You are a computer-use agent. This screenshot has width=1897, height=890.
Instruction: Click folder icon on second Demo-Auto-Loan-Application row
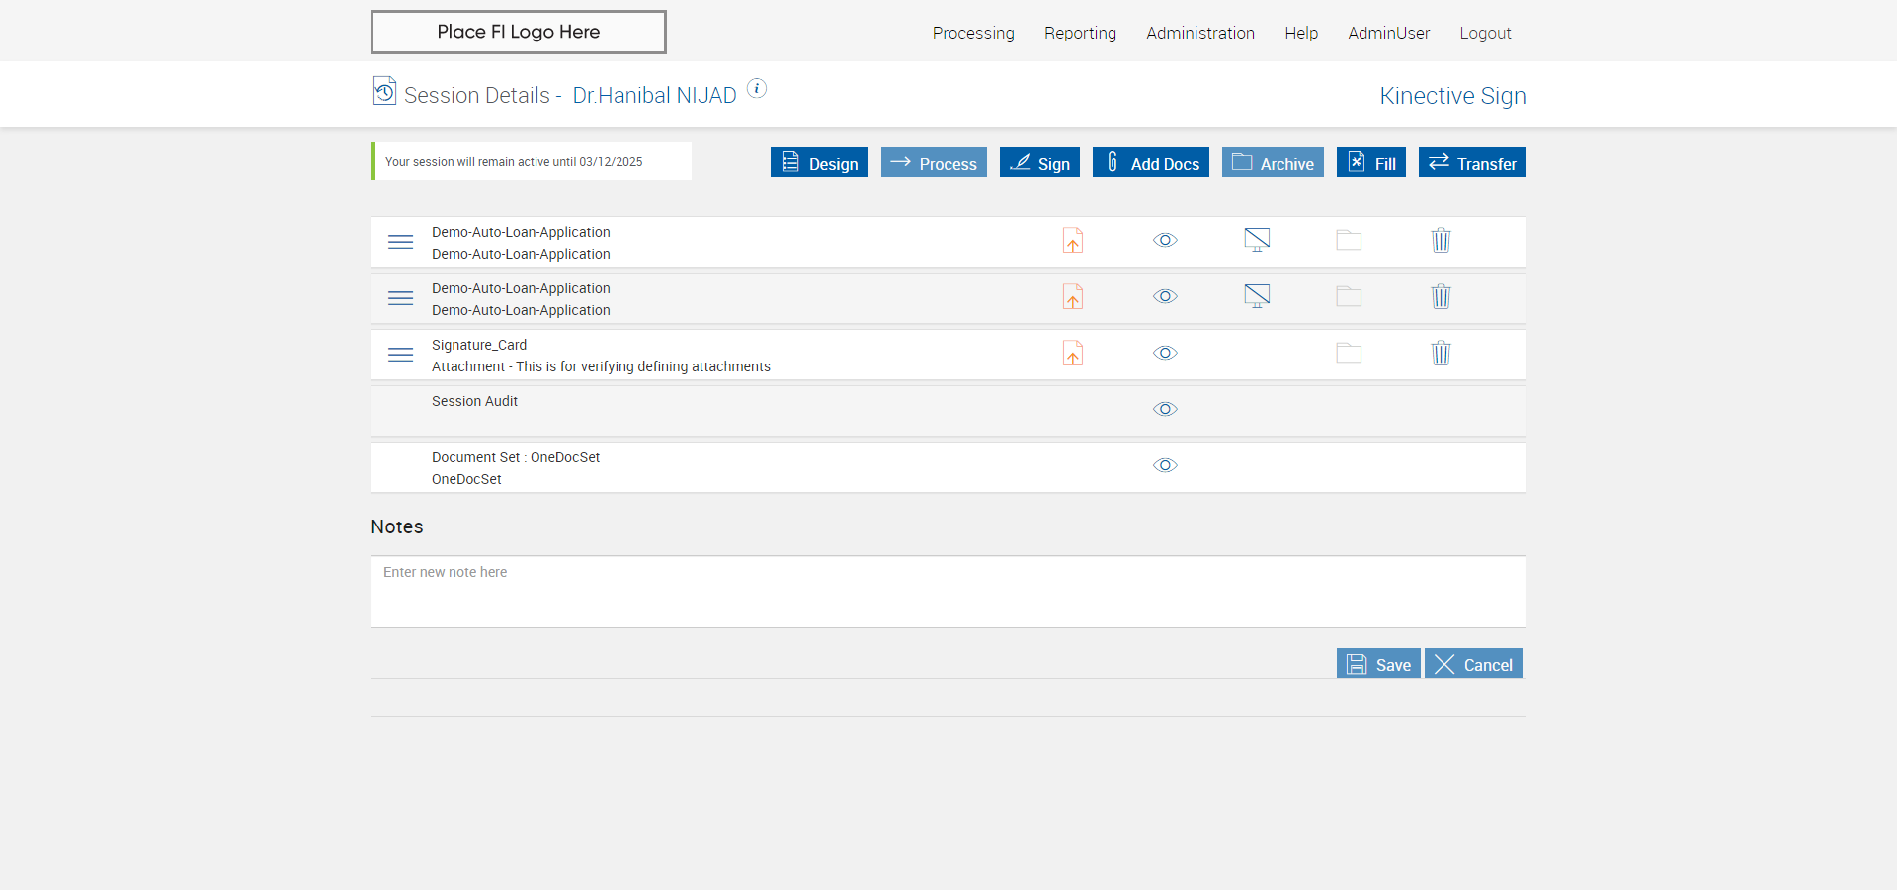(x=1349, y=296)
